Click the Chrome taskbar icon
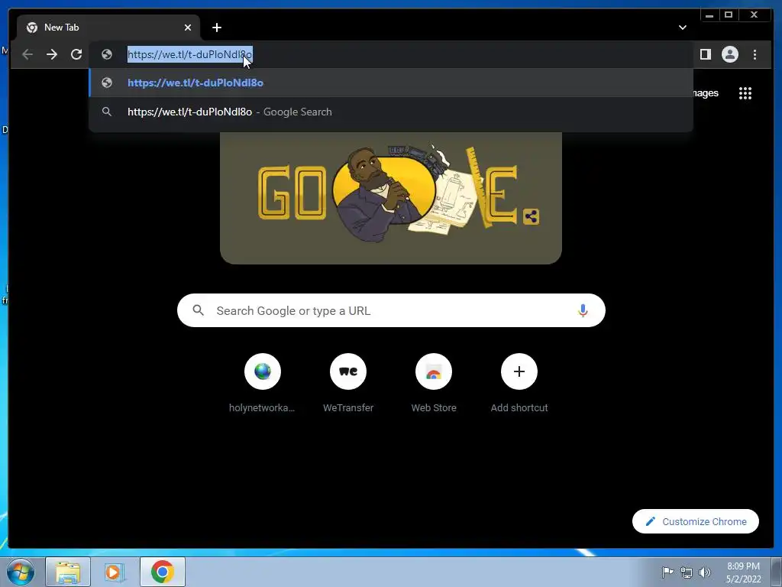Screen dimensions: 782x587 [x=163, y=572]
